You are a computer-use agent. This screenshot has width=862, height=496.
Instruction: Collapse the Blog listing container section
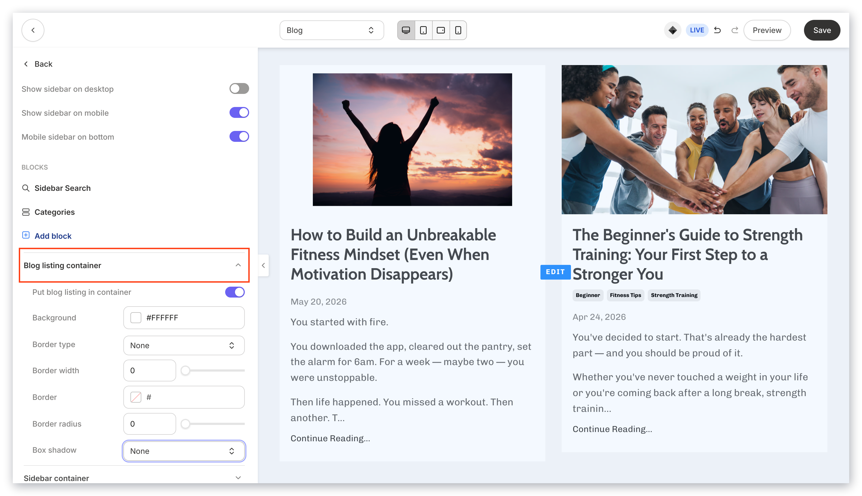tap(134, 265)
